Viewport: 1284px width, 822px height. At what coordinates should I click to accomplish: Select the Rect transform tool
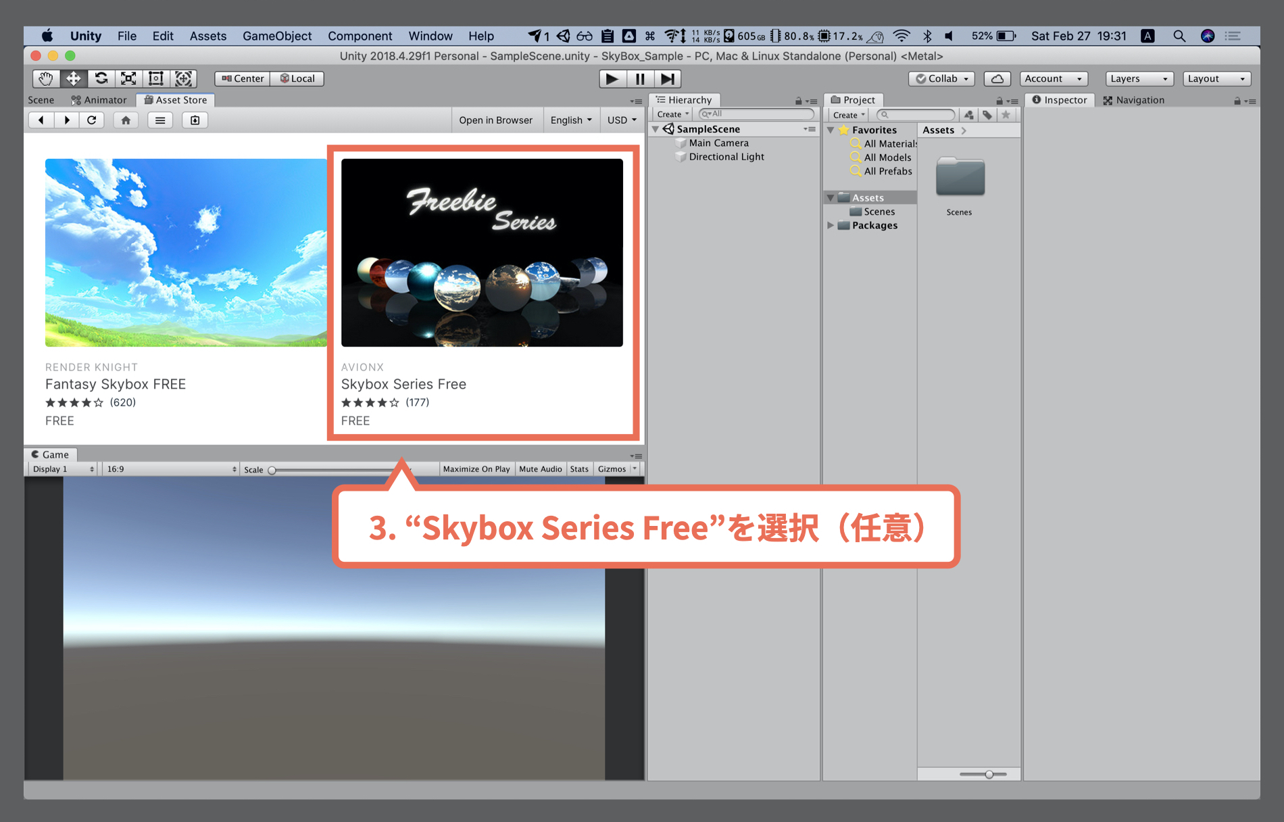(x=156, y=78)
